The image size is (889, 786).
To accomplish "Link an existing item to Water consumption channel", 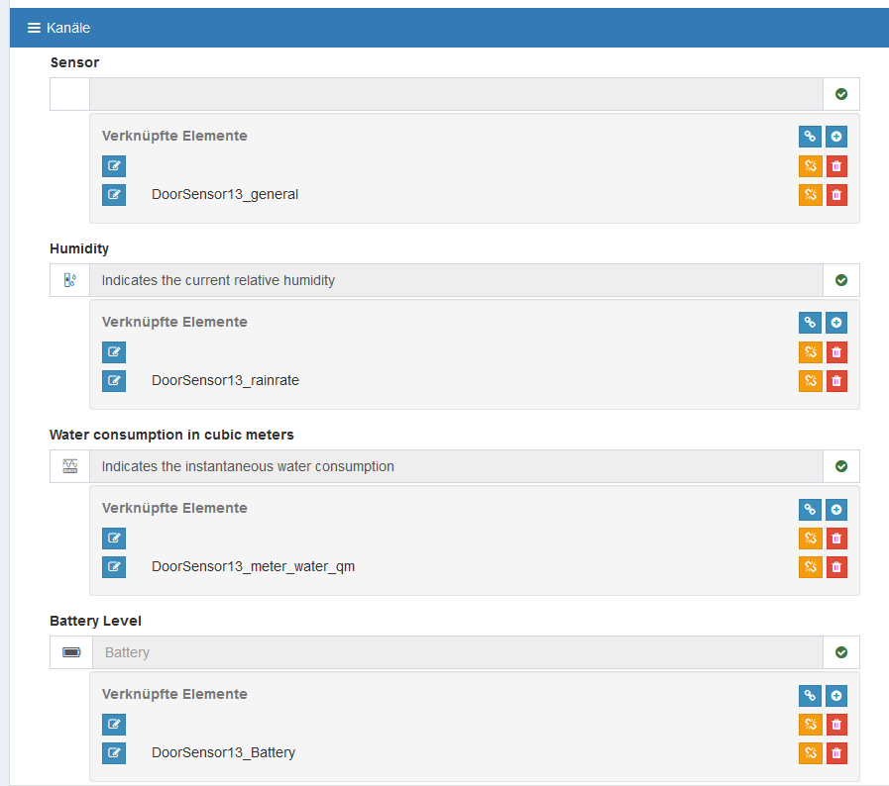I will tap(810, 510).
